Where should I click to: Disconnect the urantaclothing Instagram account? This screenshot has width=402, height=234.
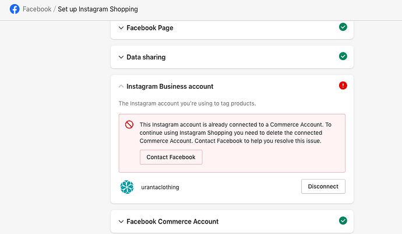coord(323,187)
